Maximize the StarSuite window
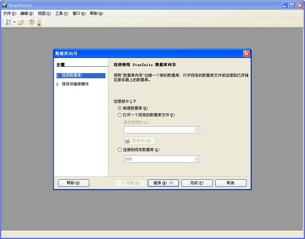The width and height of the screenshot is (305, 239). pos(292,5)
